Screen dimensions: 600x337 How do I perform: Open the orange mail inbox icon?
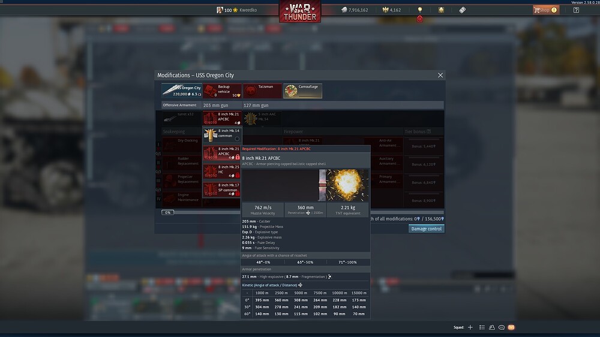pyautogui.click(x=511, y=327)
